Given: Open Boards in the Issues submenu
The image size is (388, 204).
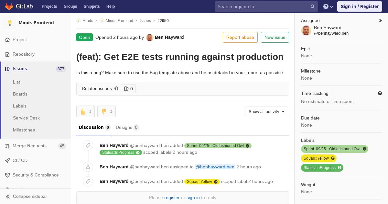Looking at the screenshot, I should pos(20,94).
